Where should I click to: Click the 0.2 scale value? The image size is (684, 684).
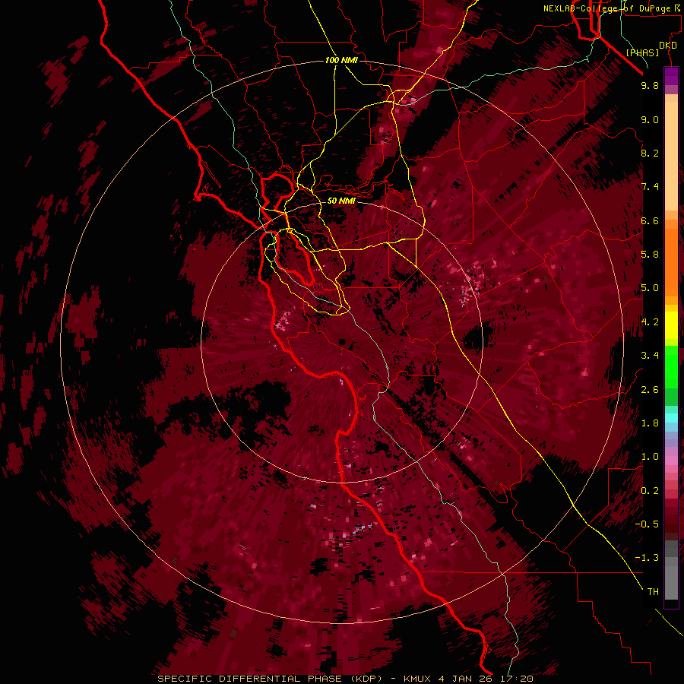[650, 491]
